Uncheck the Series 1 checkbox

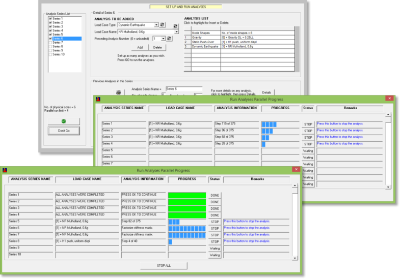point(50,18)
